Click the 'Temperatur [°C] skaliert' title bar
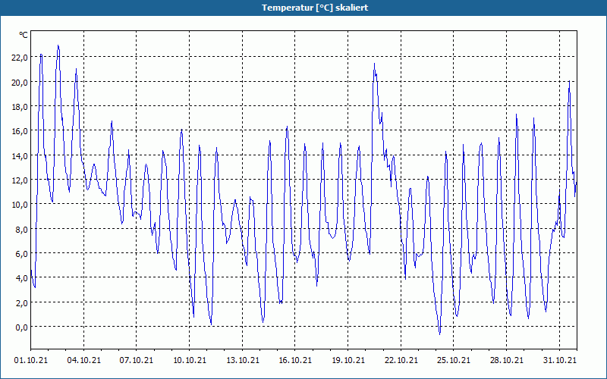Viewport: 607px width, 379px height. click(303, 8)
